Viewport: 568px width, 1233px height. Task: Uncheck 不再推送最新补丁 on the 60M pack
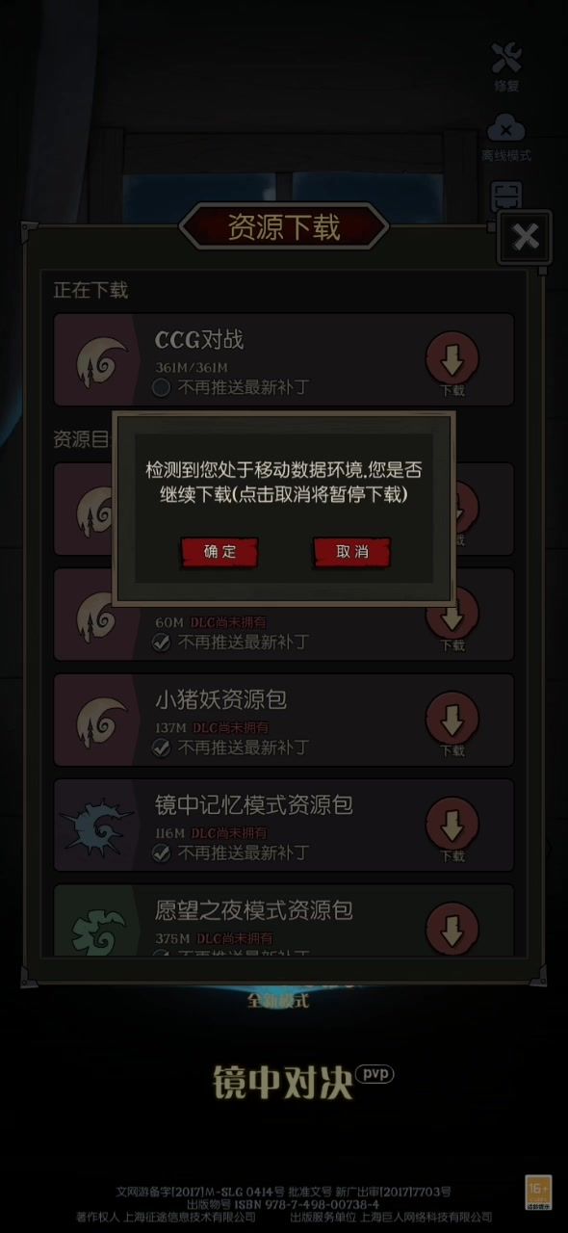pyautogui.click(x=162, y=643)
